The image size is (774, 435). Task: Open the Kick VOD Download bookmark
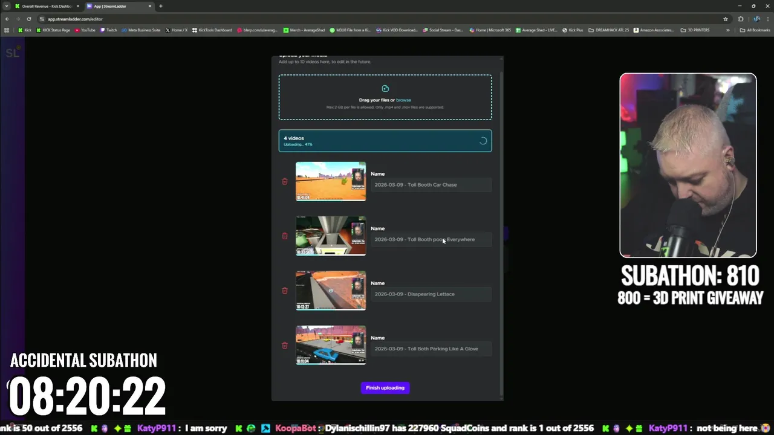tap(397, 30)
